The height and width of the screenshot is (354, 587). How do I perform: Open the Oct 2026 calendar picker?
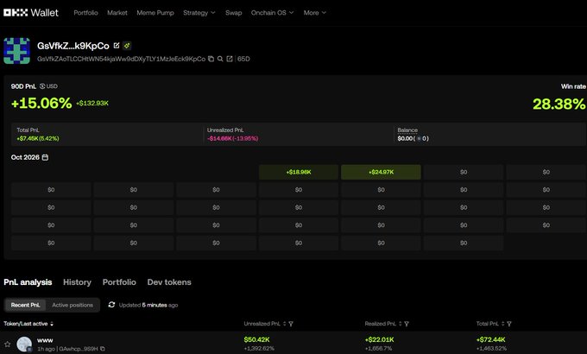pyautogui.click(x=45, y=157)
